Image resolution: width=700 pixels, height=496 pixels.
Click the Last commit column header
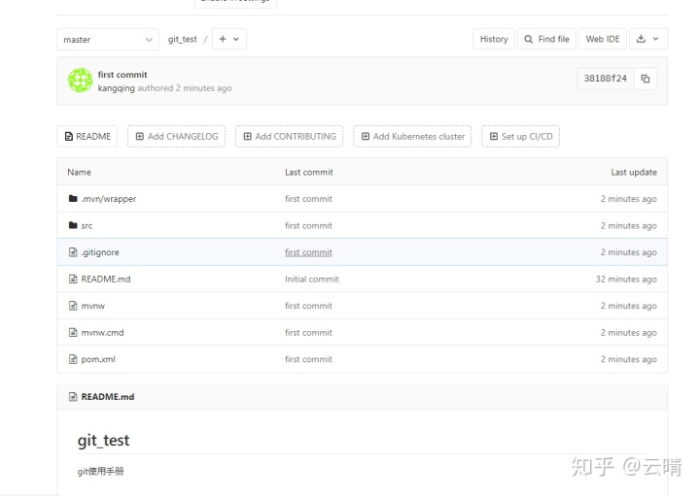click(x=309, y=172)
